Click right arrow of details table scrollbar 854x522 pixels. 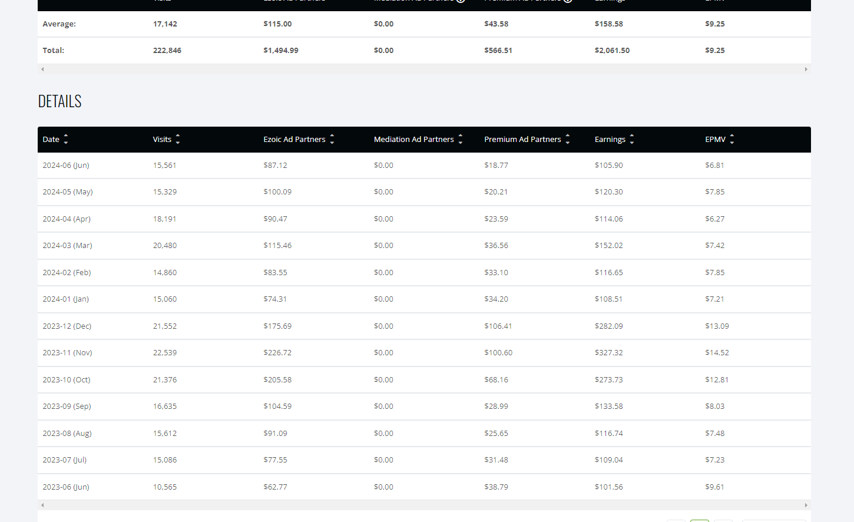coord(806,506)
